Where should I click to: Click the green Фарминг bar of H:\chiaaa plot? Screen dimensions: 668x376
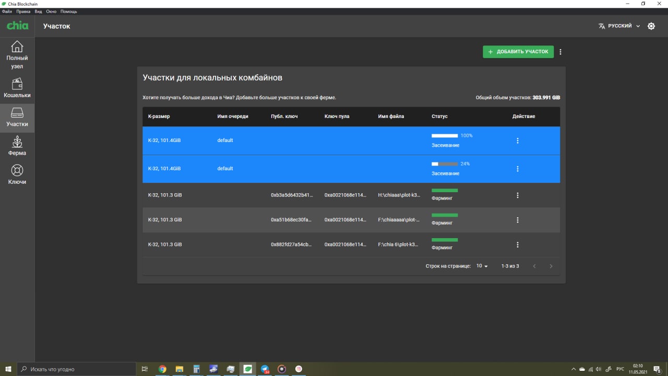point(445,191)
